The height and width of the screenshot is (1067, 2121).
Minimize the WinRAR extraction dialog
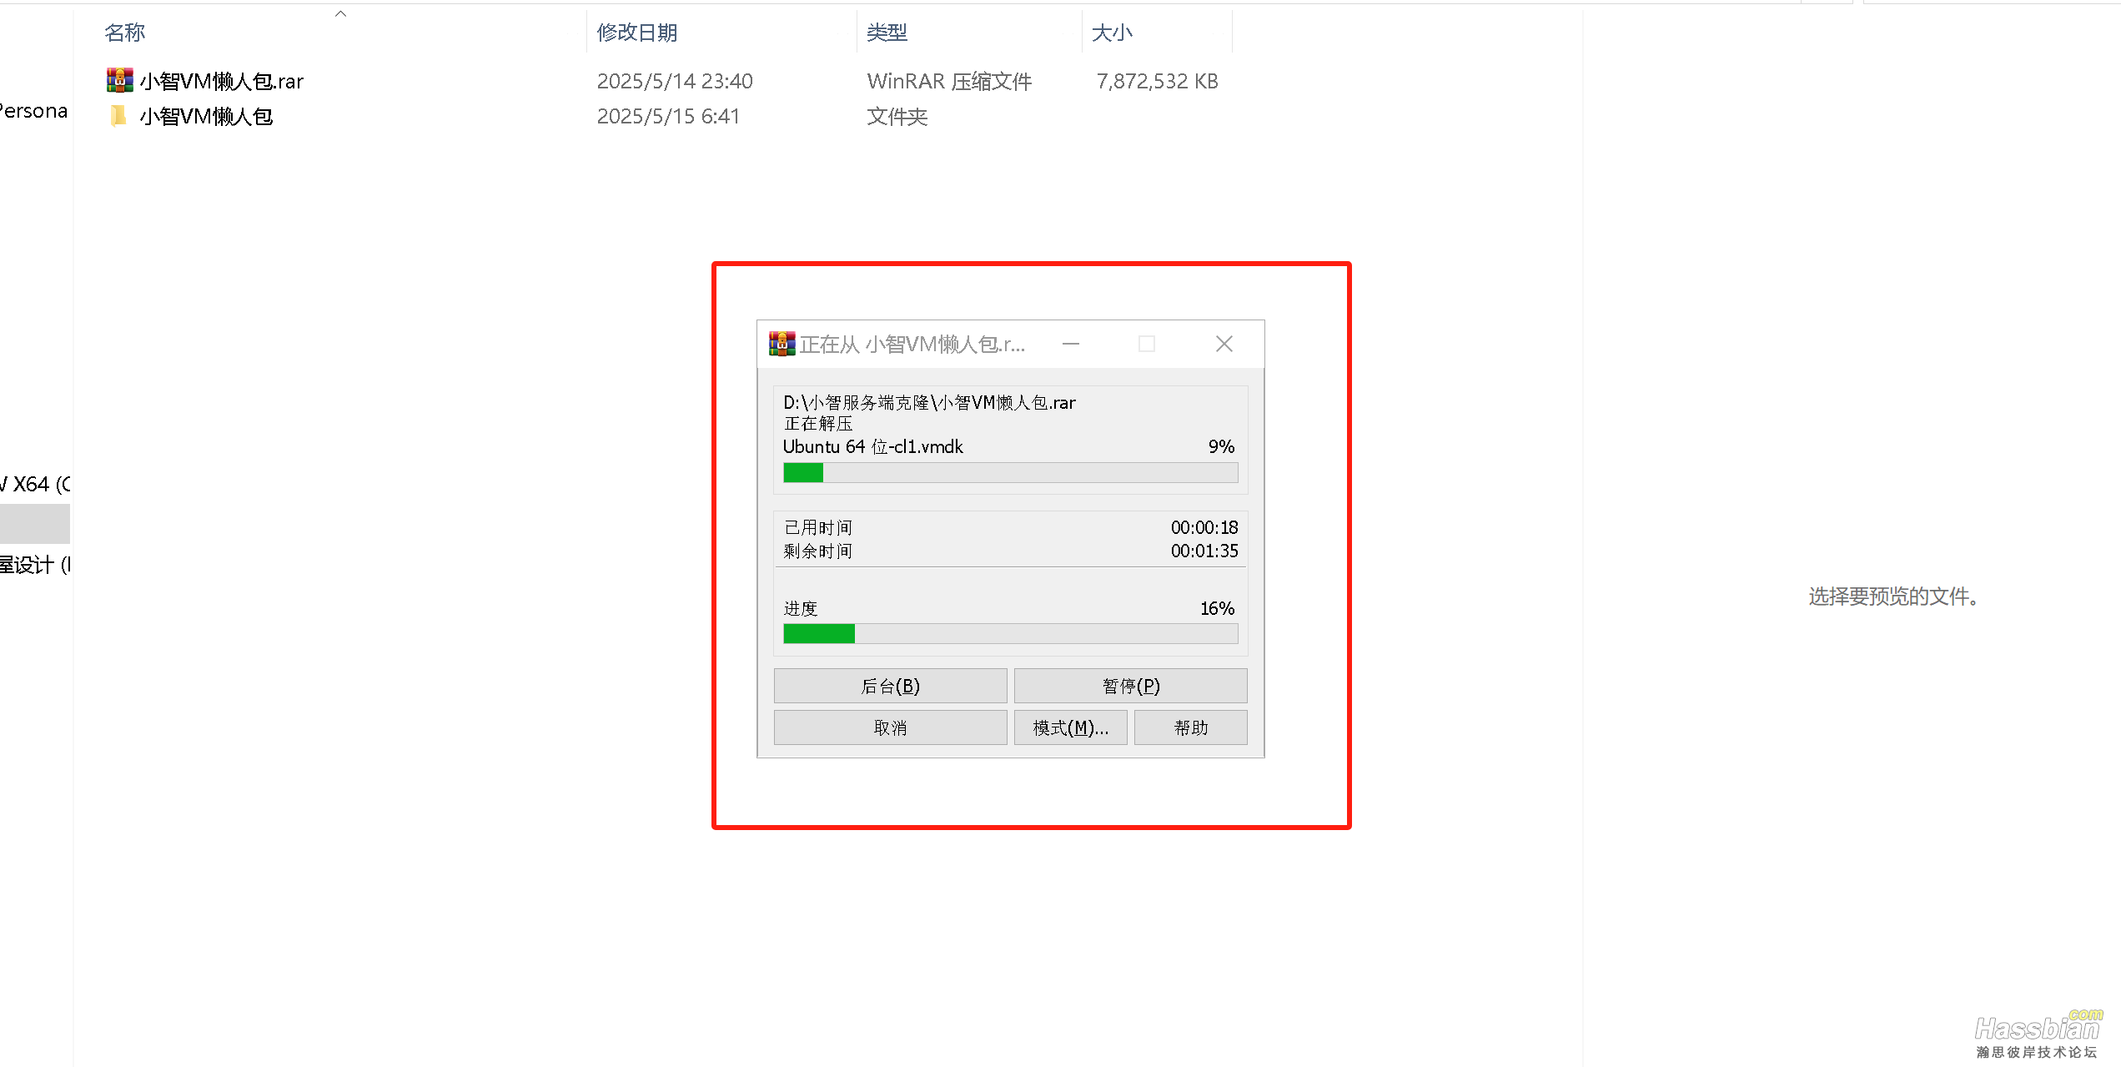(1071, 344)
